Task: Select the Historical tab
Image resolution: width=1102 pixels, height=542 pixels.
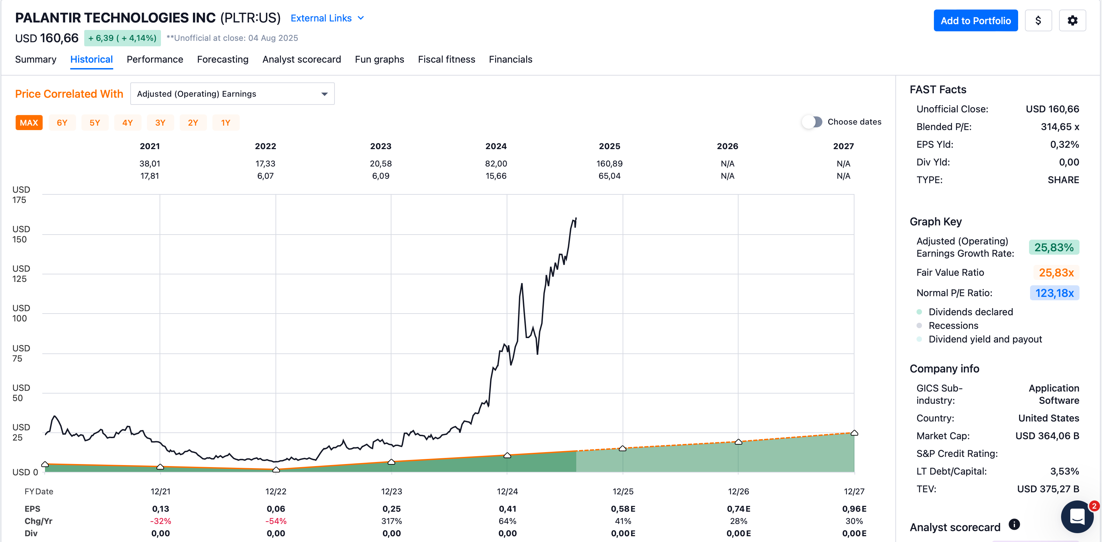Action: click(91, 59)
